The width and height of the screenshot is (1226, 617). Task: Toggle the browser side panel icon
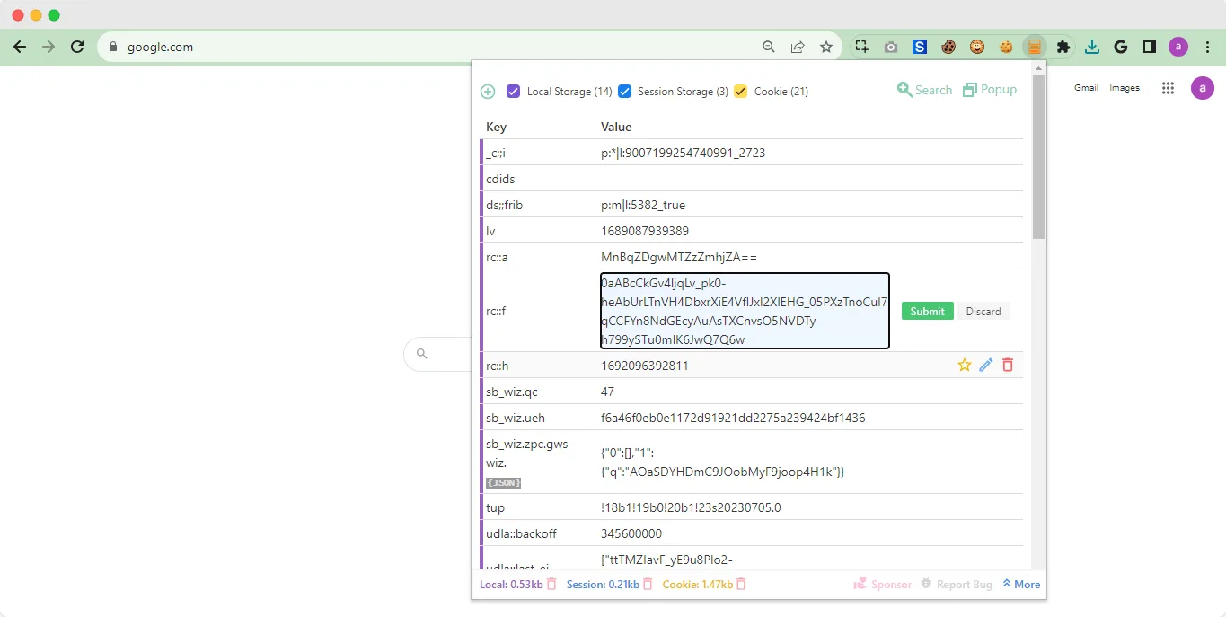1150,47
